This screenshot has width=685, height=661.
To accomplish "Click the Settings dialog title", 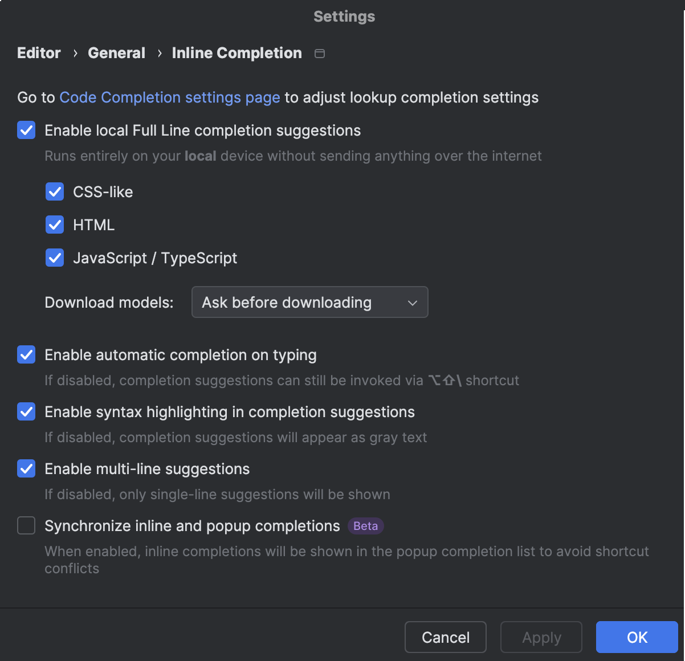I will (x=344, y=17).
